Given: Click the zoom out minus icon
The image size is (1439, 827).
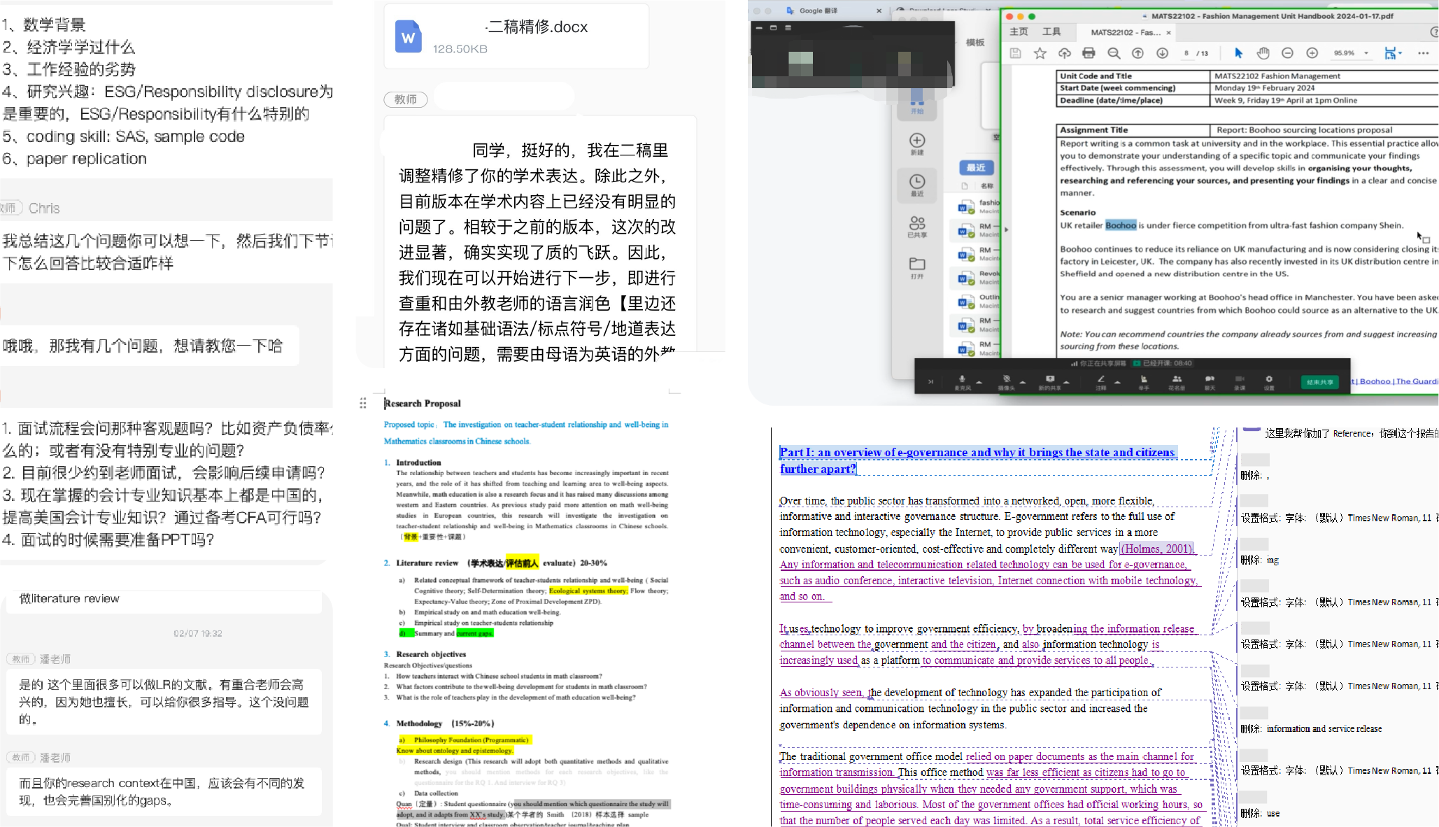Looking at the screenshot, I should [x=1287, y=53].
